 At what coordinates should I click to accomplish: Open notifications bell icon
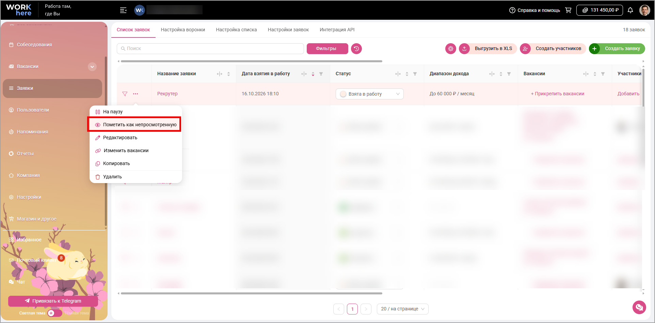630,10
